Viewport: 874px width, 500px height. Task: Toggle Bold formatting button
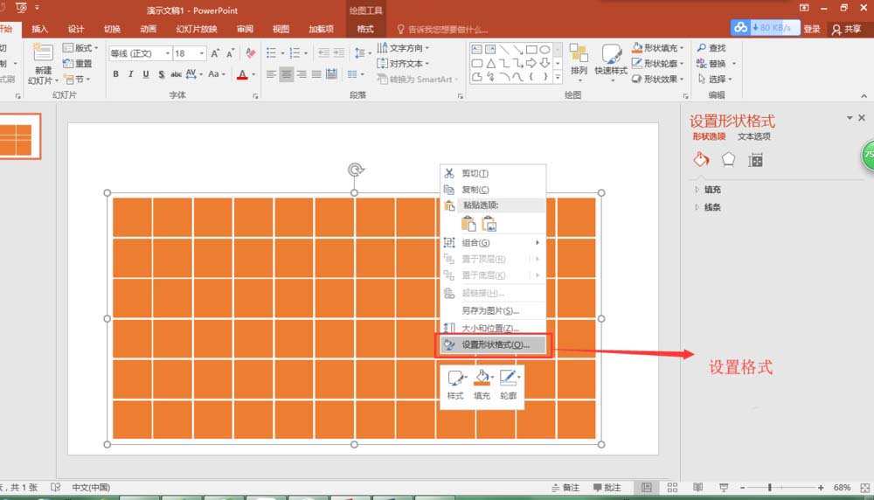pos(115,74)
